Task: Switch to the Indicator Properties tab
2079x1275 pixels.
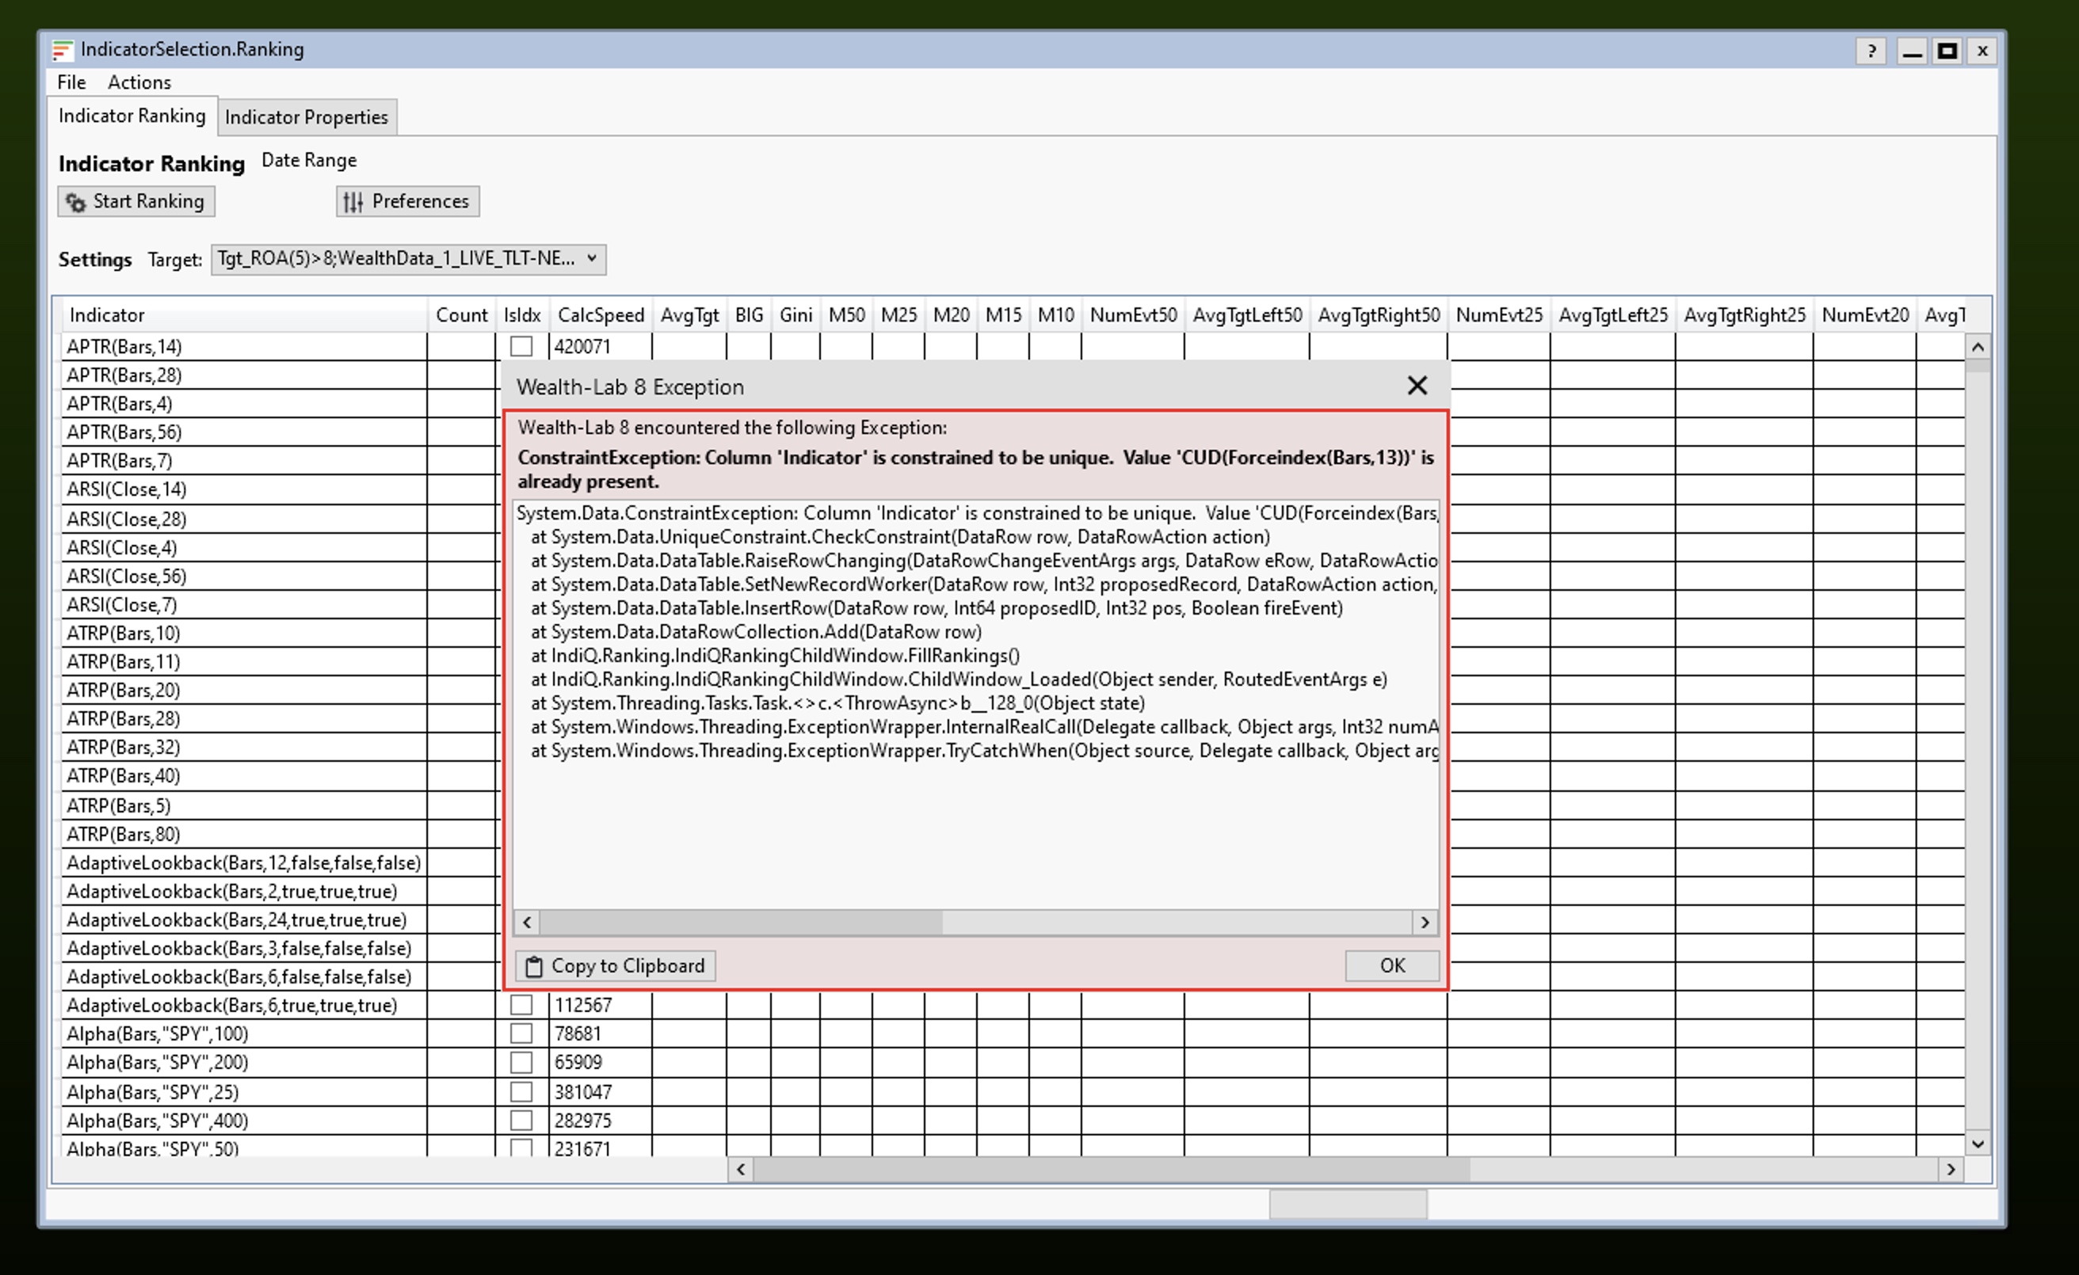Action: click(307, 117)
